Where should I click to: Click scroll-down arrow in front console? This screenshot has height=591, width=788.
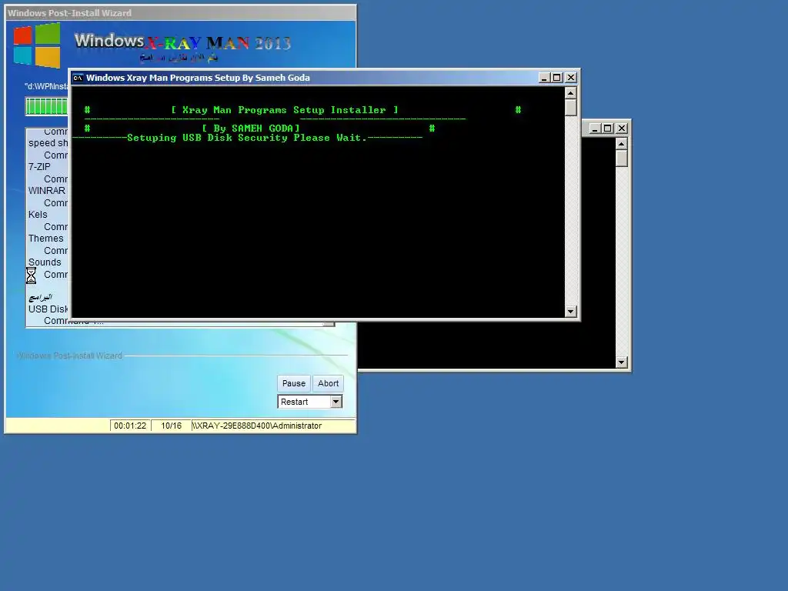pyautogui.click(x=570, y=312)
